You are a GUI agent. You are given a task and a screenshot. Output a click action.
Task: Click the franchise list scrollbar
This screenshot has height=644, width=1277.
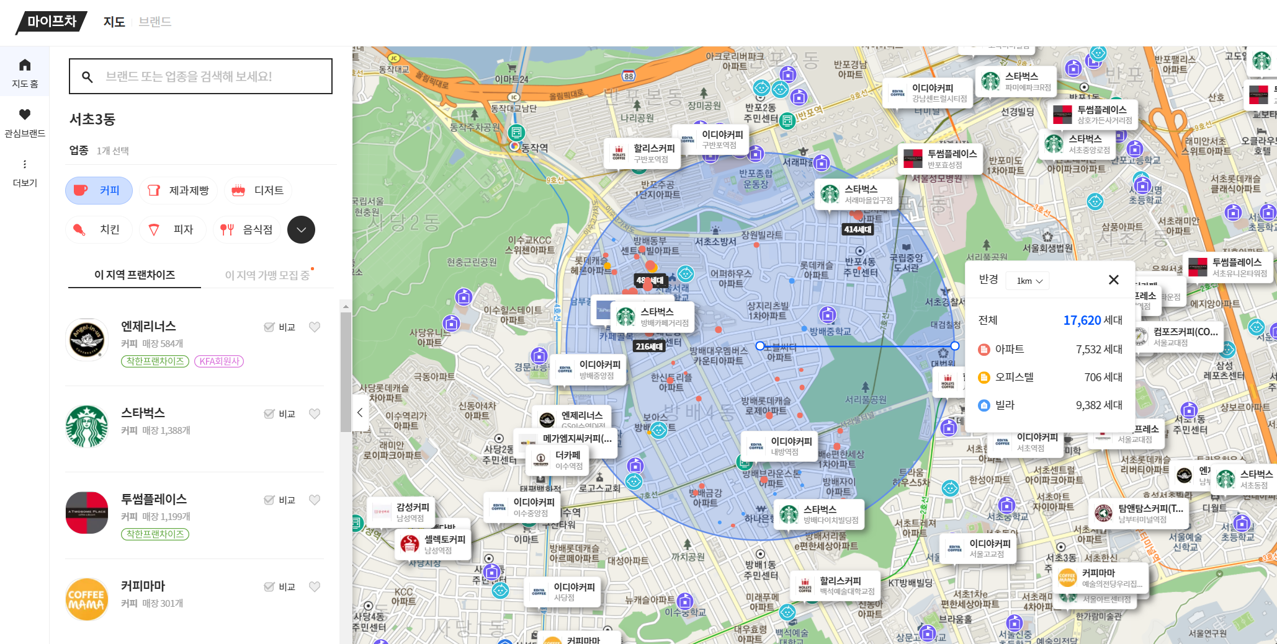(x=346, y=372)
